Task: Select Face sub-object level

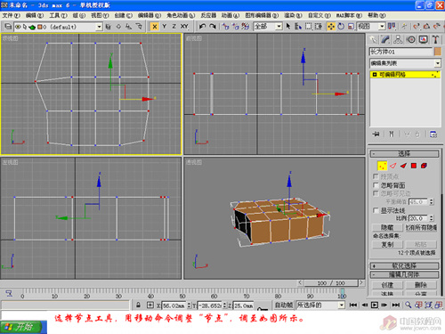Action: [403, 166]
